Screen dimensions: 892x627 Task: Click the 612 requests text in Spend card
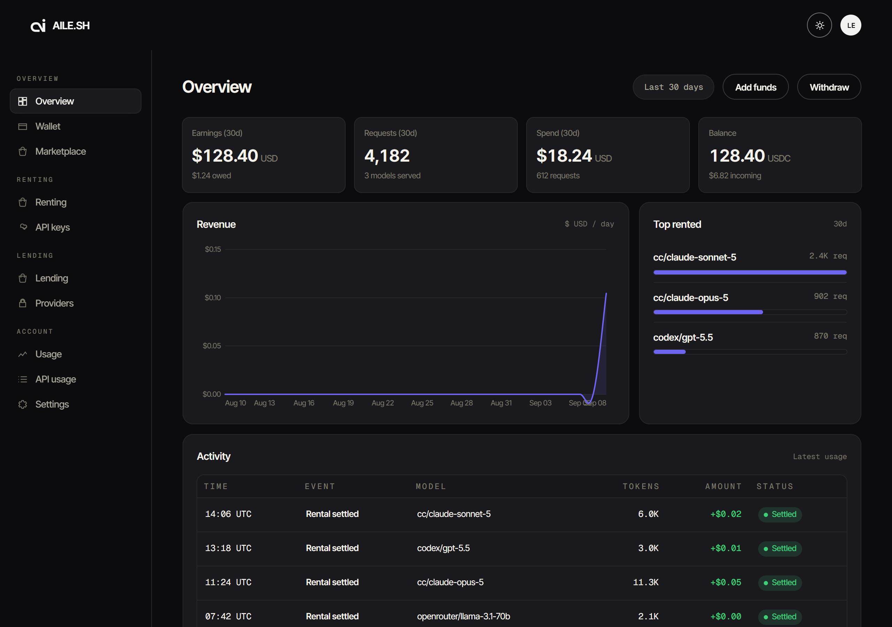(558, 176)
